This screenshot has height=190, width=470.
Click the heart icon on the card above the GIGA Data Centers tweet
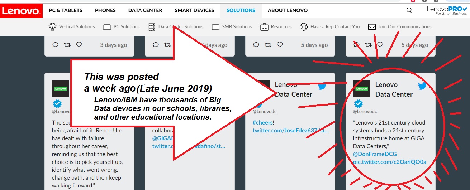(380, 45)
